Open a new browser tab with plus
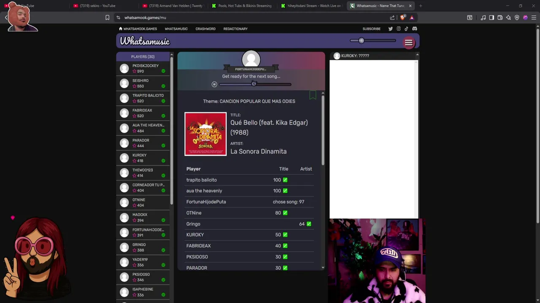540x303 pixels. (421, 6)
